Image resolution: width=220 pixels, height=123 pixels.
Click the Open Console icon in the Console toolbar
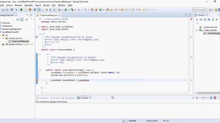click(x=203, y=98)
